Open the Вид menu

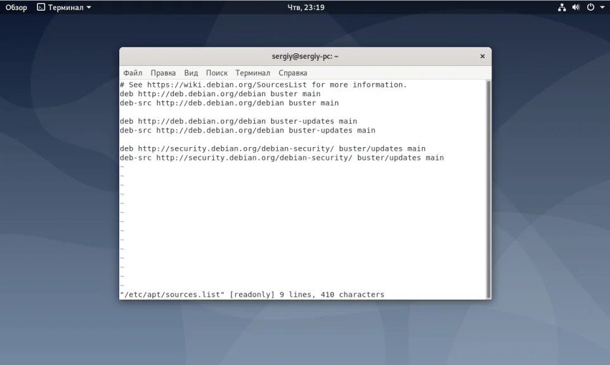pos(191,73)
